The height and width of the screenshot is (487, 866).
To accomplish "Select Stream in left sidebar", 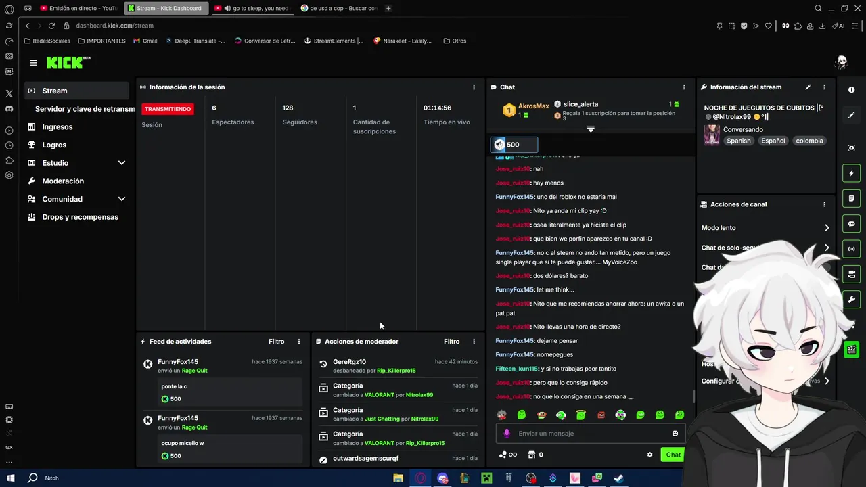I will [x=76, y=91].
